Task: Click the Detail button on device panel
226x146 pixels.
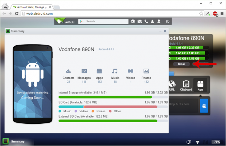Action: (182, 64)
